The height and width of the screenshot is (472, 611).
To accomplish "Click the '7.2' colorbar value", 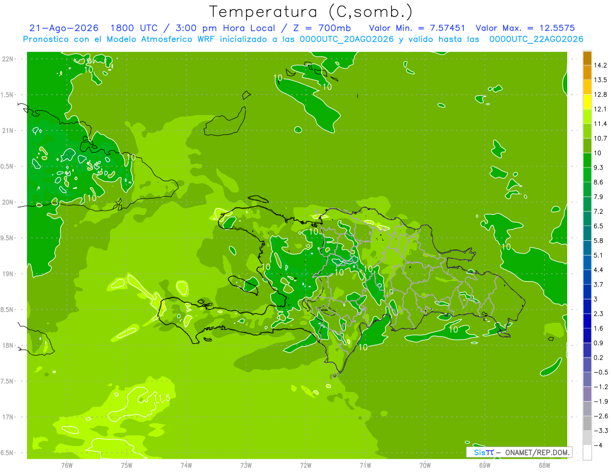I will pyautogui.click(x=599, y=211).
